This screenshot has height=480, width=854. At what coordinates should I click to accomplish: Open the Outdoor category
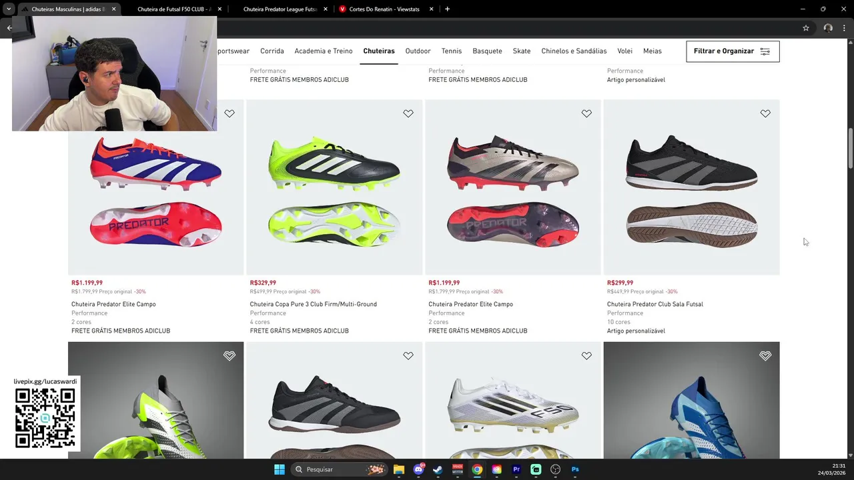(x=418, y=51)
